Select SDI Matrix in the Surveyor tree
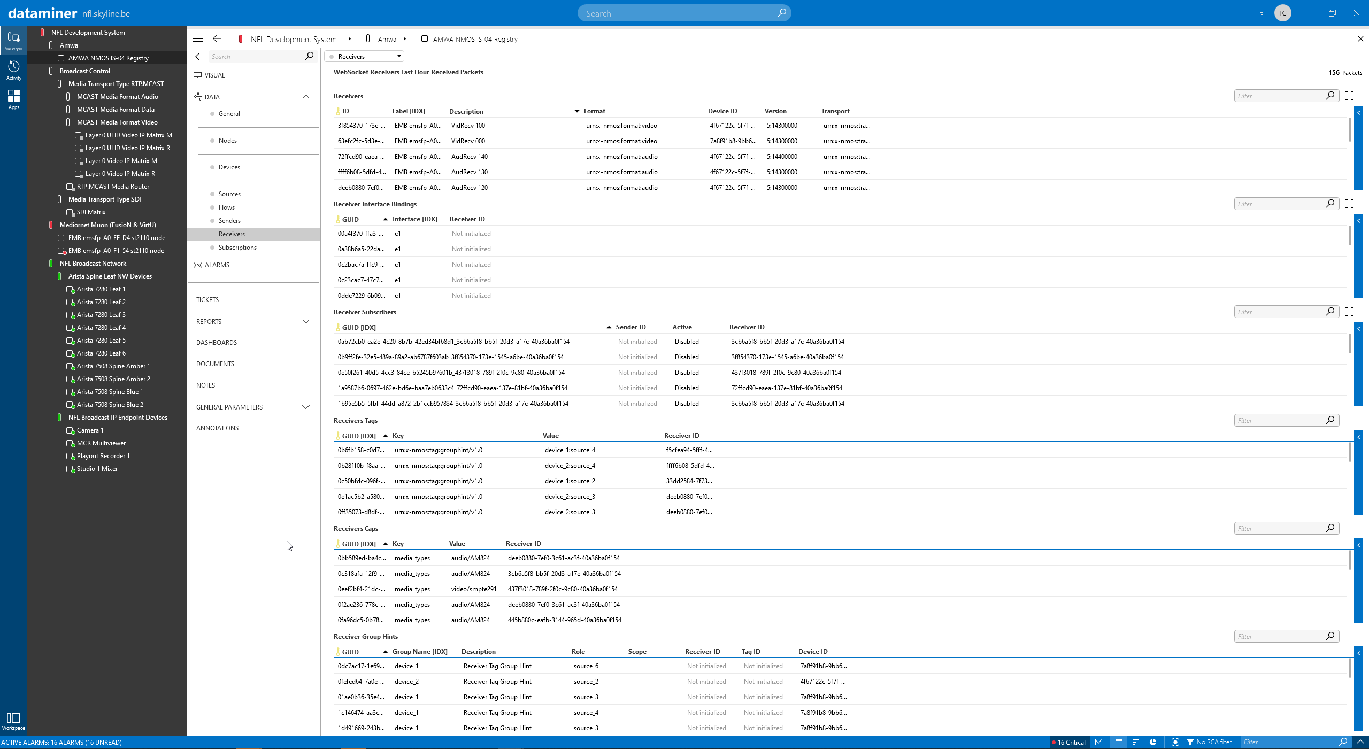 [91, 212]
